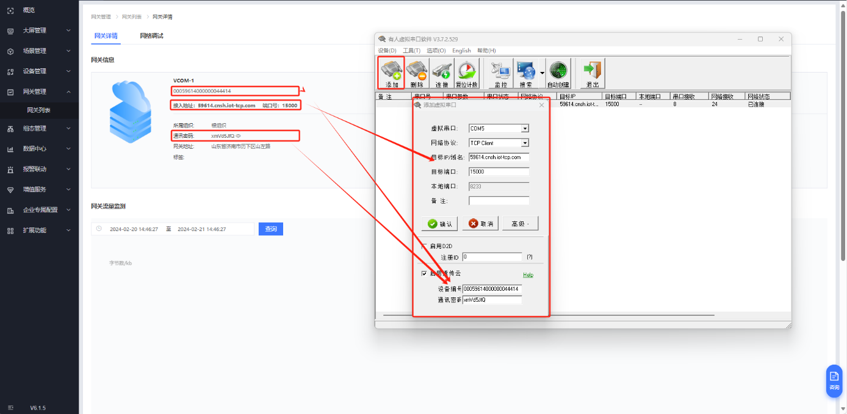Click the 目标IP/域名 input field
Screen dimensions: 847x414
(499, 157)
